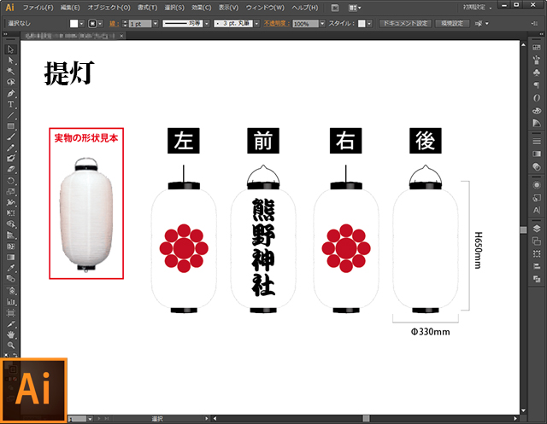Select the Pen tool
Screen dimensions: 547x424
(10, 93)
